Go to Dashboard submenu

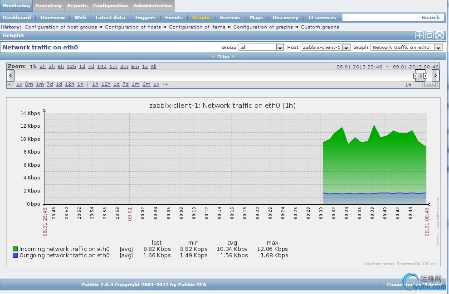point(17,18)
